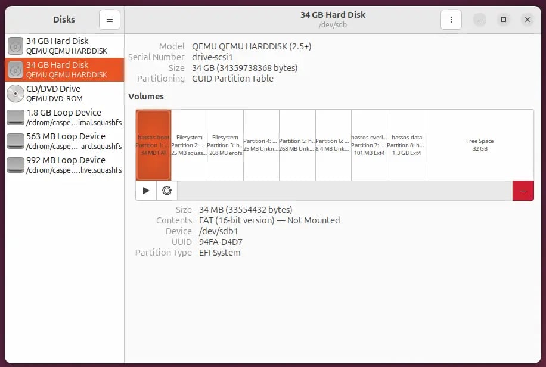Choose the hassos-data 1.3 GB Ext4 partition
546x367 pixels.
coord(406,145)
